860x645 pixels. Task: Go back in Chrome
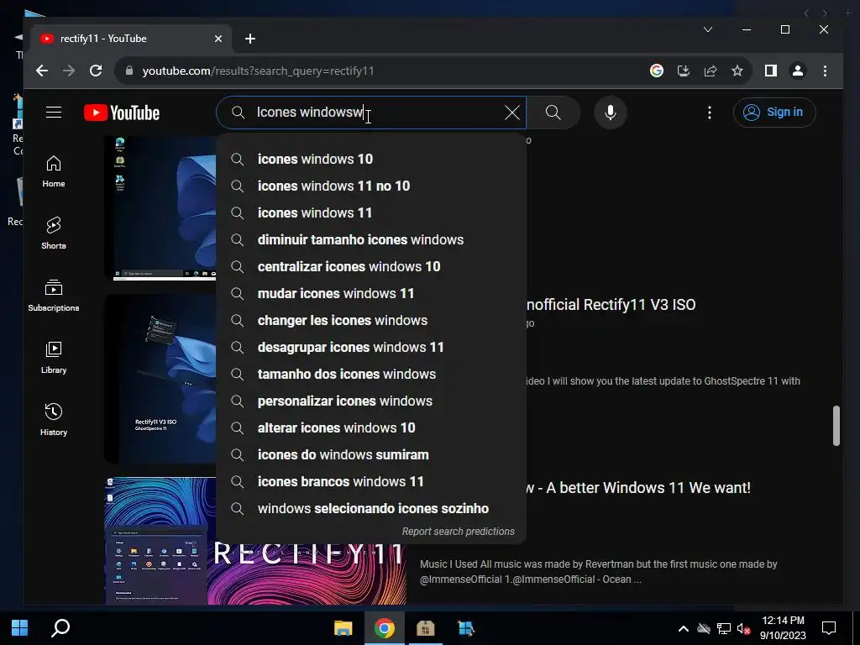42,71
